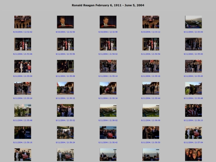
Task: Open the 6/11/2004 / 21:56:16 link
Action: point(22,142)
